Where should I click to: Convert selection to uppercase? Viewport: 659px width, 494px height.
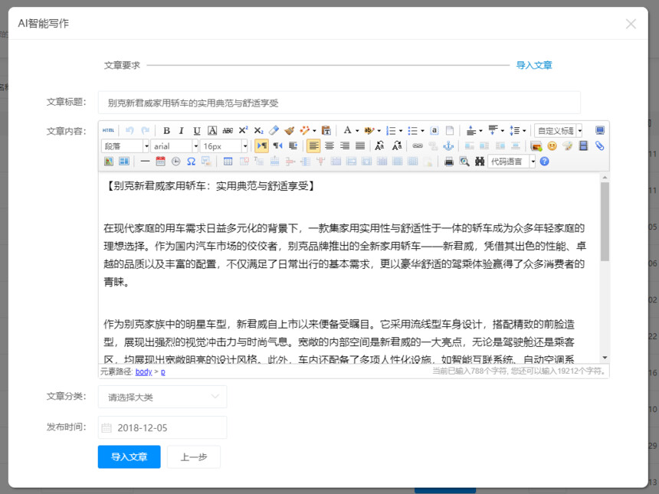point(379,146)
